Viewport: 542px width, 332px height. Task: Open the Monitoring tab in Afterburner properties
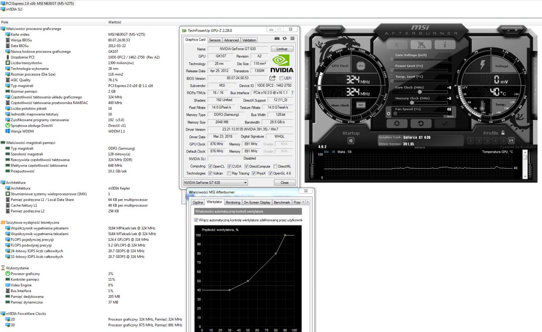tap(233, 202)
